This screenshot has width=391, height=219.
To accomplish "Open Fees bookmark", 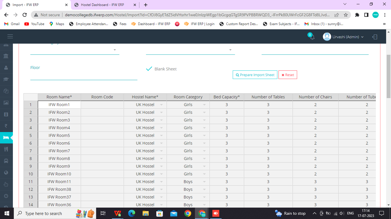I will coord(120,24).
